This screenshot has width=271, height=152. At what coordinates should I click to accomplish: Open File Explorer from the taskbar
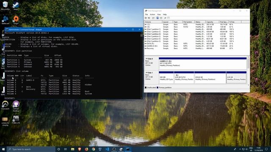coord(72,149)
